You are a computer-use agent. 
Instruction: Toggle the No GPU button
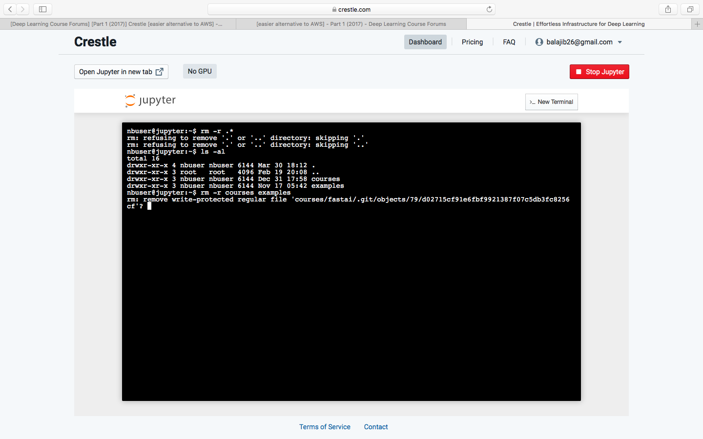point(200,71)
